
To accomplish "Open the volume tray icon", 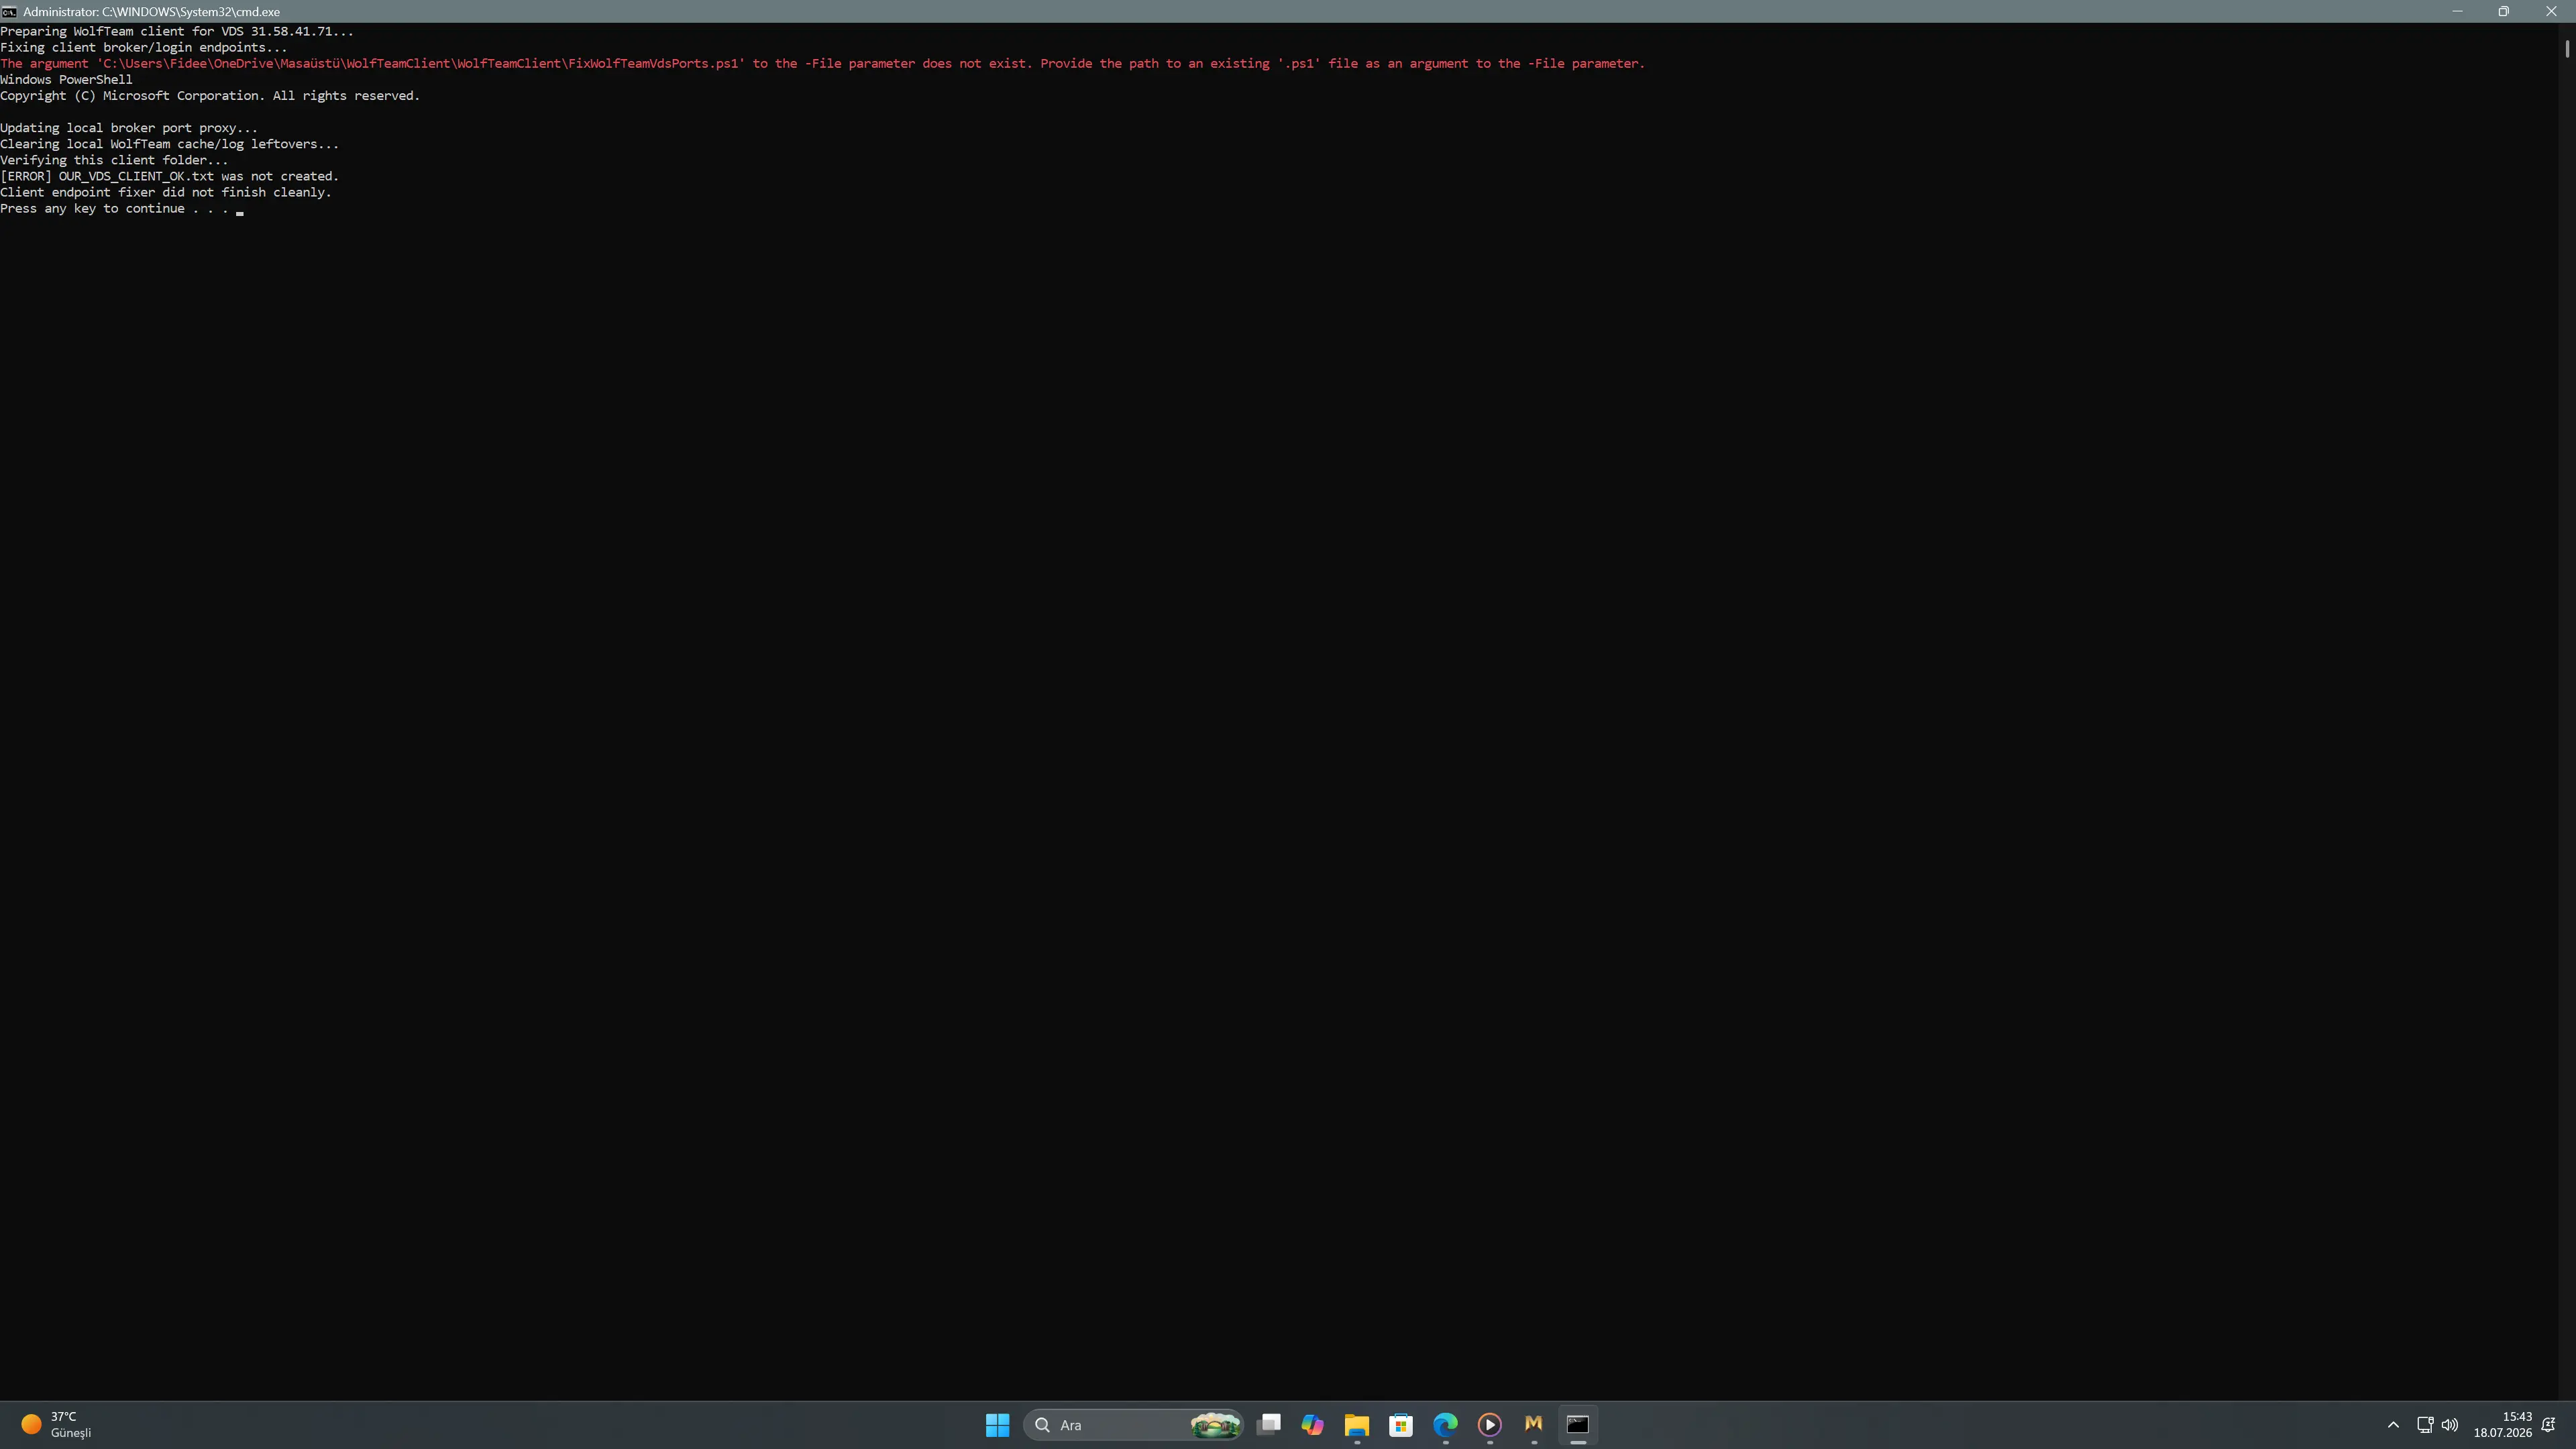I will coord(2450,1425).
